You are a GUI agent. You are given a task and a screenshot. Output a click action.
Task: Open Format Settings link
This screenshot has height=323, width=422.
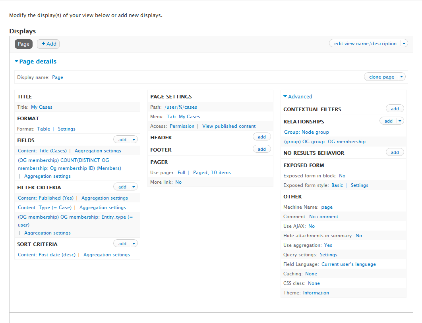67,129
